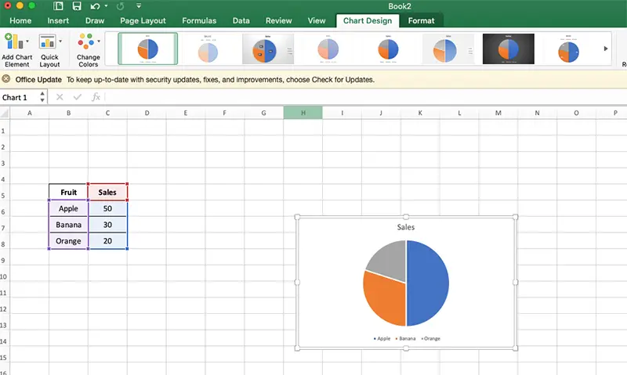This screenshot has width=627, height=375.
Task: Open the Change Colors palette
Action: 89,50
